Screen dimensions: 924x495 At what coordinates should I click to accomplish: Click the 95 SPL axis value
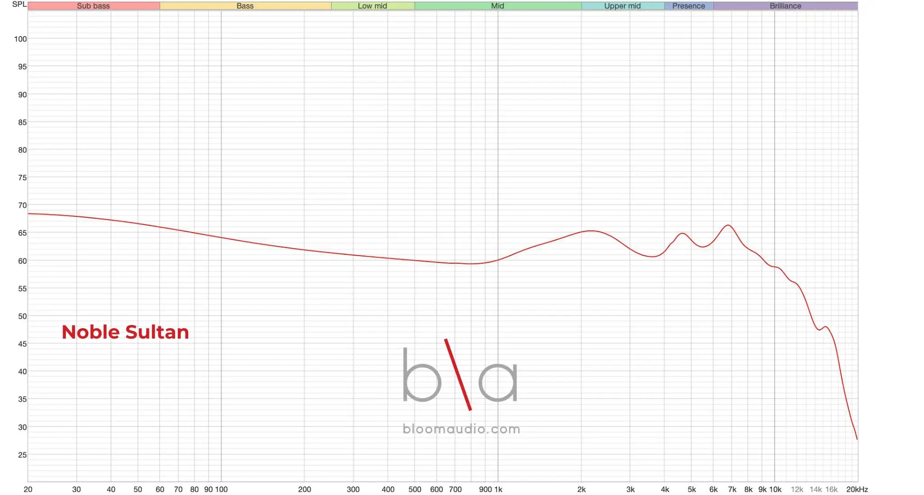click(22, 67)
